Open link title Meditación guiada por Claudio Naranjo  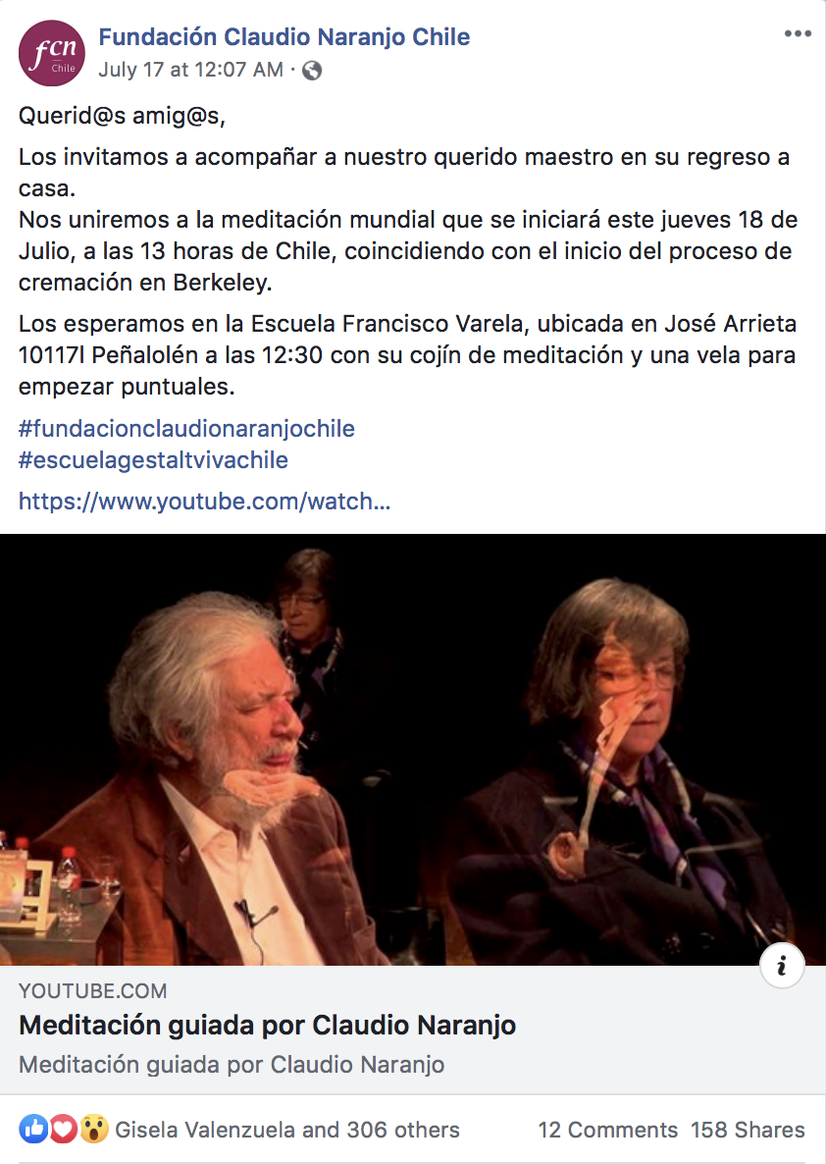tap(267, 1026)
